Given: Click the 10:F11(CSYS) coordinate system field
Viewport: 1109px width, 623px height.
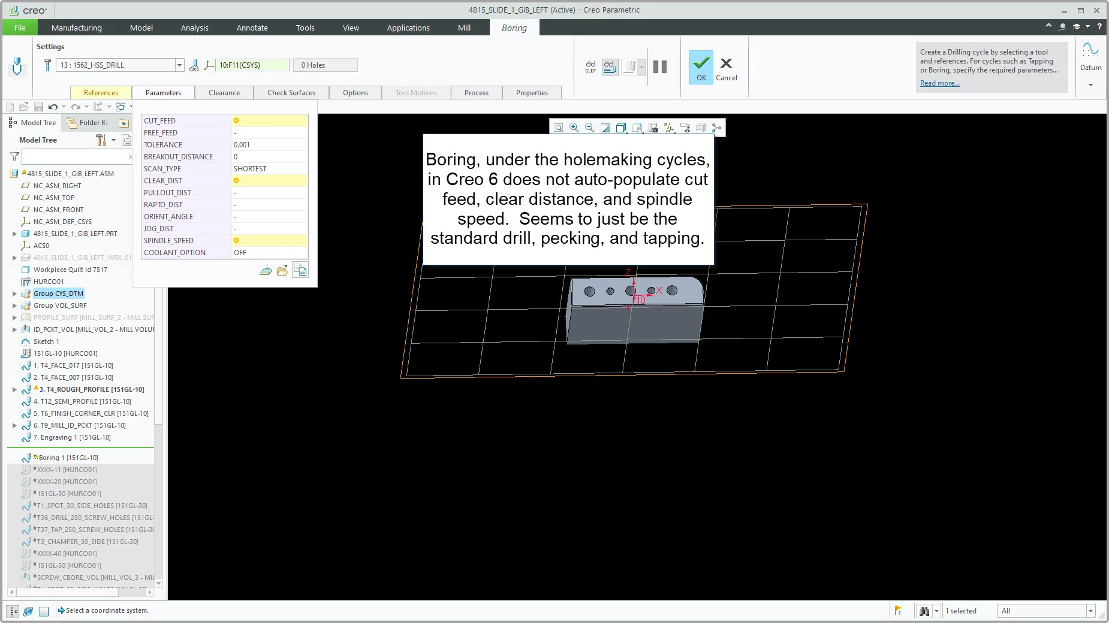Looking at the screenshot, I should (252, 65).
